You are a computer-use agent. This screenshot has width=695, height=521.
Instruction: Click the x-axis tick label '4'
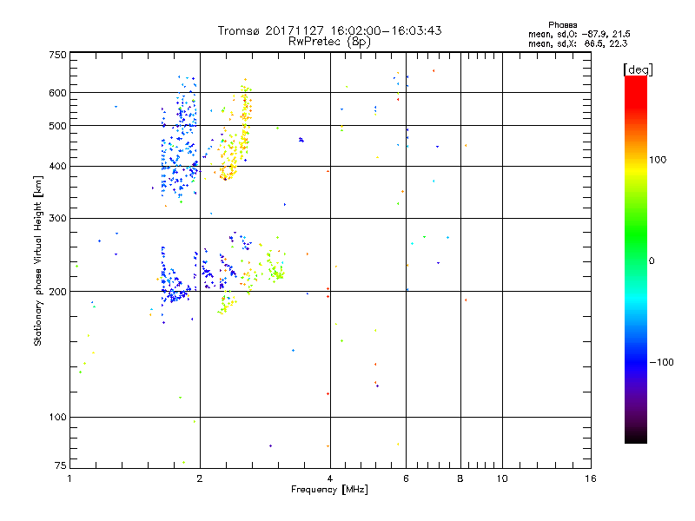[x=330, y=479]
